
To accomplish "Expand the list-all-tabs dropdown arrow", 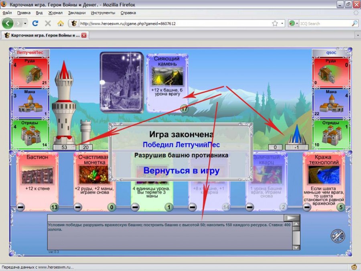I will [x=357, y=35].
